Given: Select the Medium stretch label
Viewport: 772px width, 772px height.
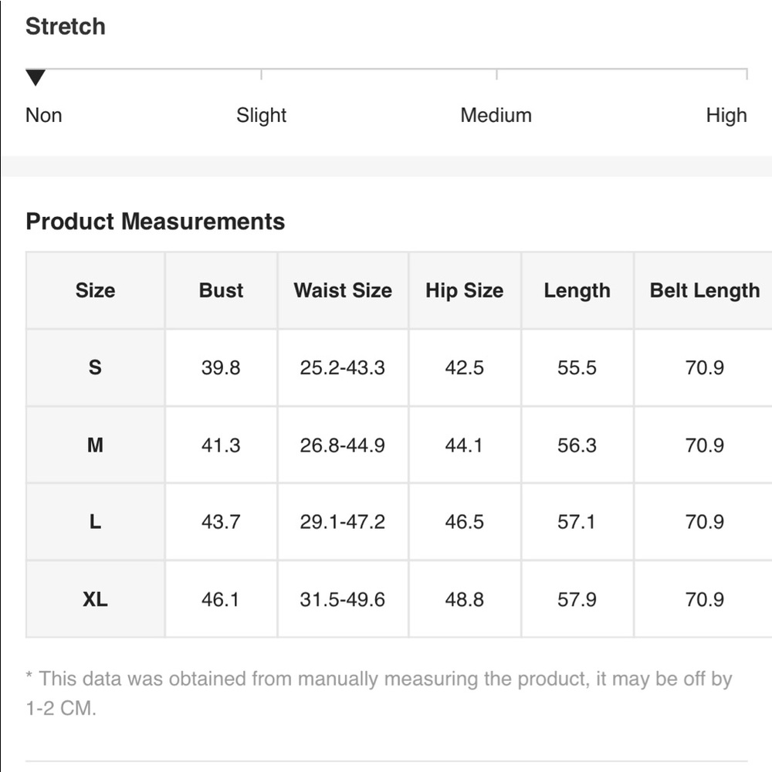Looking at the screenshot, I should 496,116.
